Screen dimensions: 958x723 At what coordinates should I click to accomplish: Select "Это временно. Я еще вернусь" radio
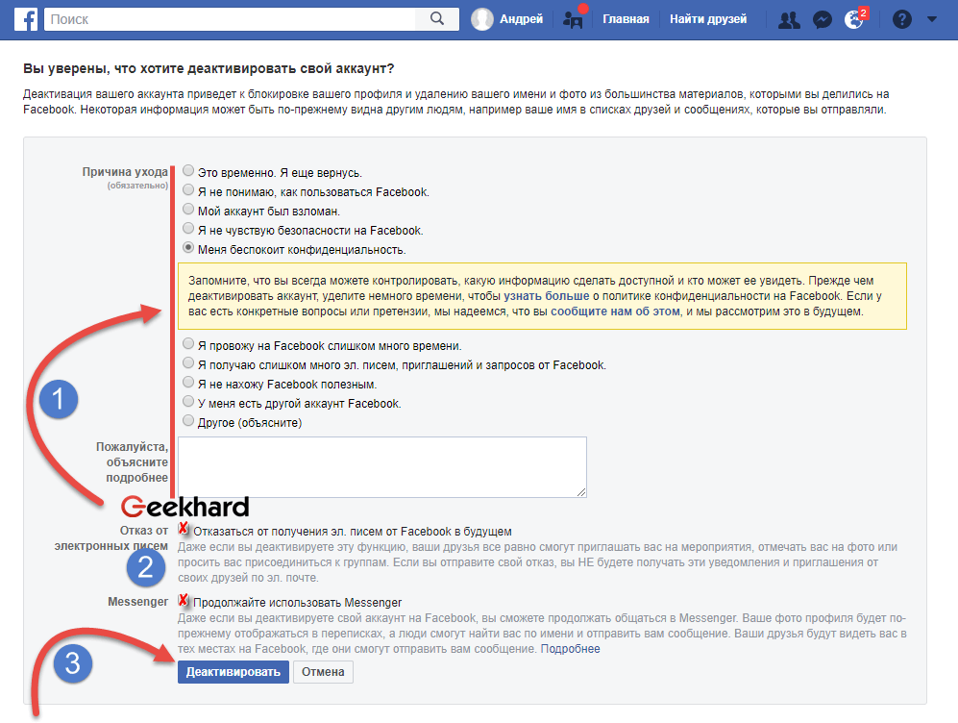(x=188, y=171)
